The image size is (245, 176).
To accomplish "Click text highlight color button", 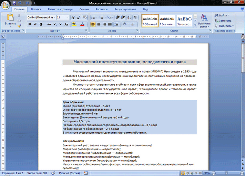I will (74, 24).
